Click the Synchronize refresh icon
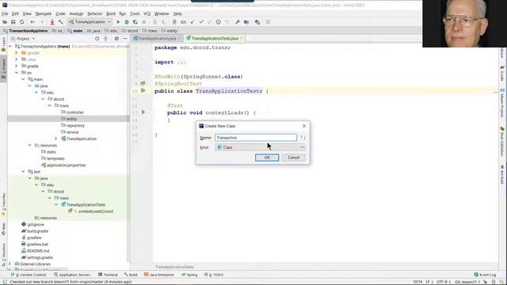The image size is (507, 285). click(x=21, y=22)
